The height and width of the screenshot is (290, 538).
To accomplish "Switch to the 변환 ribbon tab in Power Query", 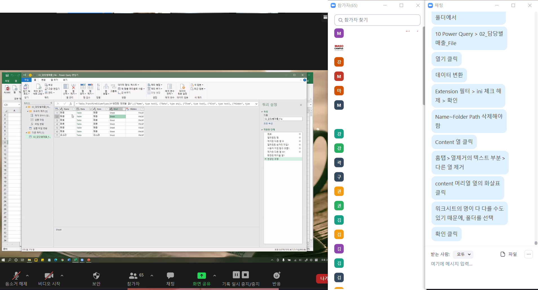I will (43, 80).
